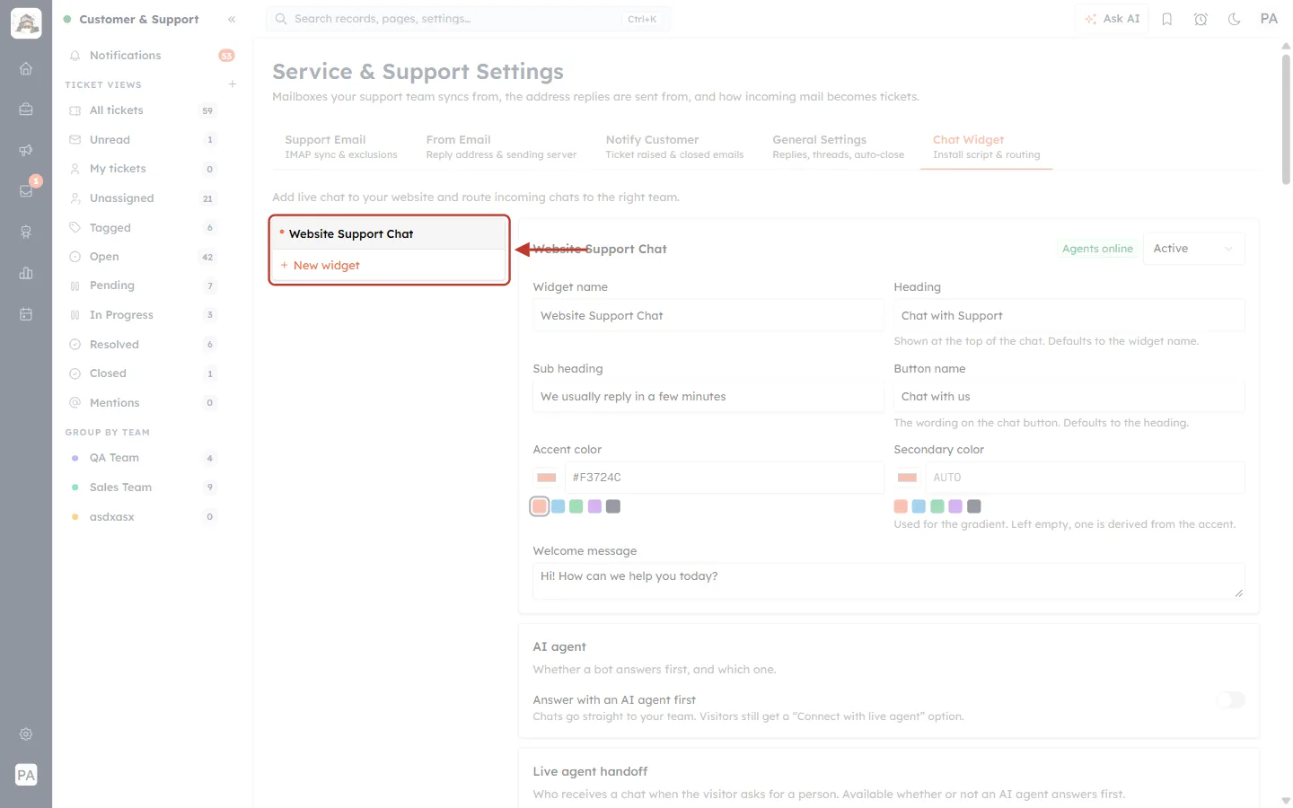Open the briefcase icon in left rail
The height and width of the screenshot is (808, 1293).
26,110
